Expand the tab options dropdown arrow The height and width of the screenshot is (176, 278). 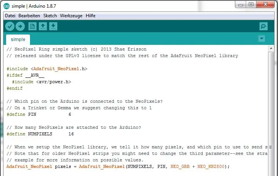(x=261, y=39)
